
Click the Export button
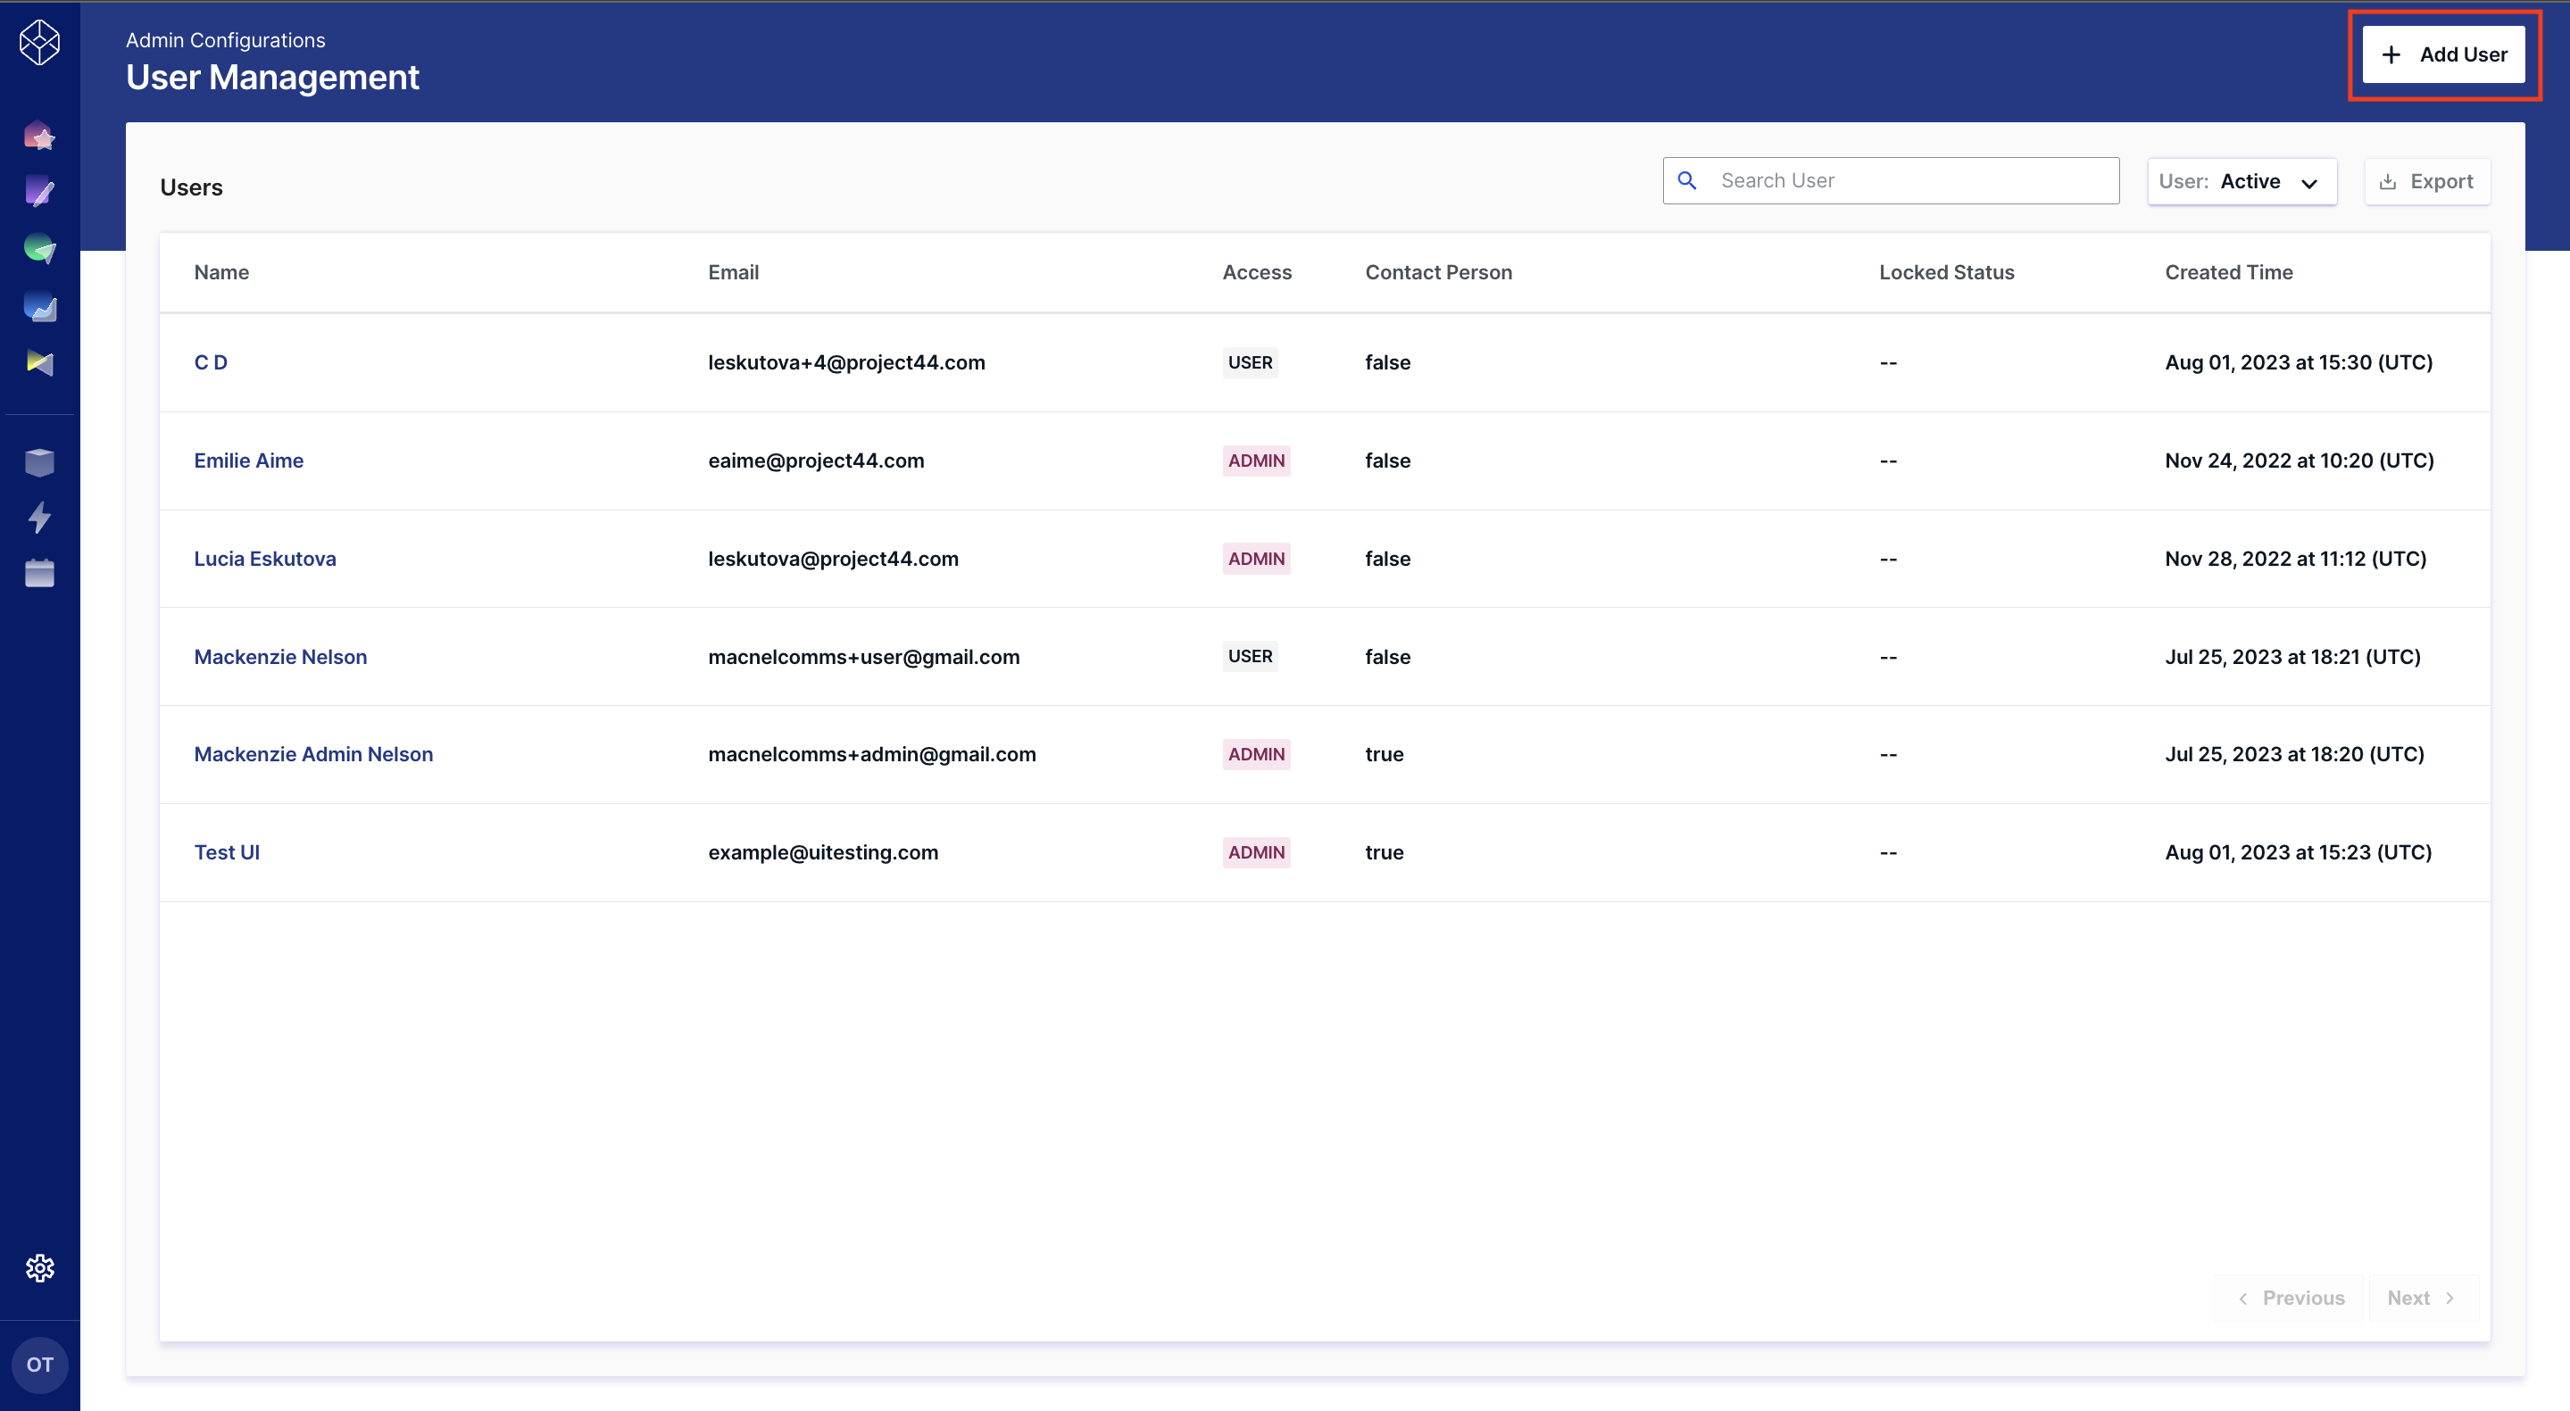(2428, 180)
